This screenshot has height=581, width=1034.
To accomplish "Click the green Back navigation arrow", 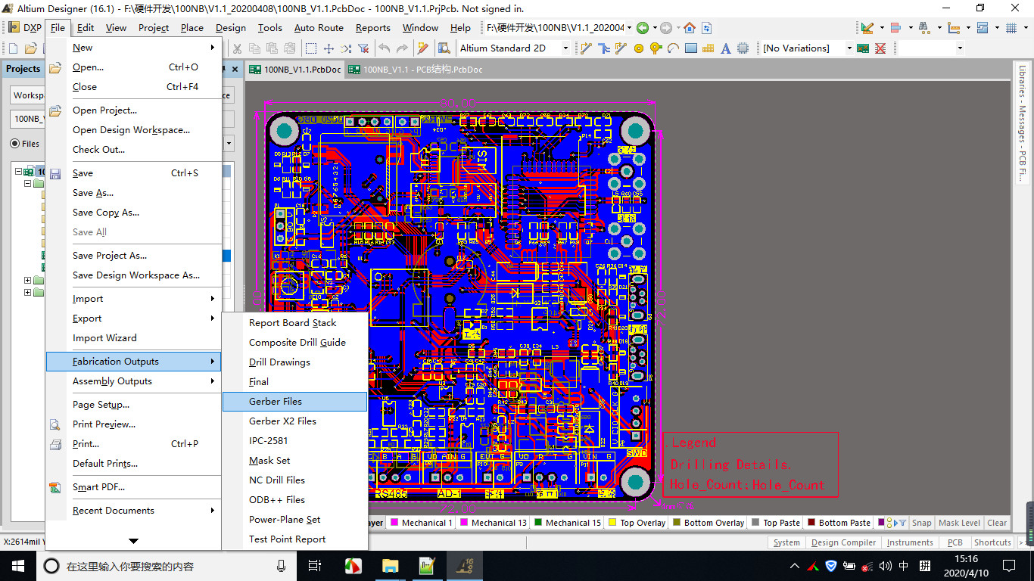I will (x=643, y=28).
